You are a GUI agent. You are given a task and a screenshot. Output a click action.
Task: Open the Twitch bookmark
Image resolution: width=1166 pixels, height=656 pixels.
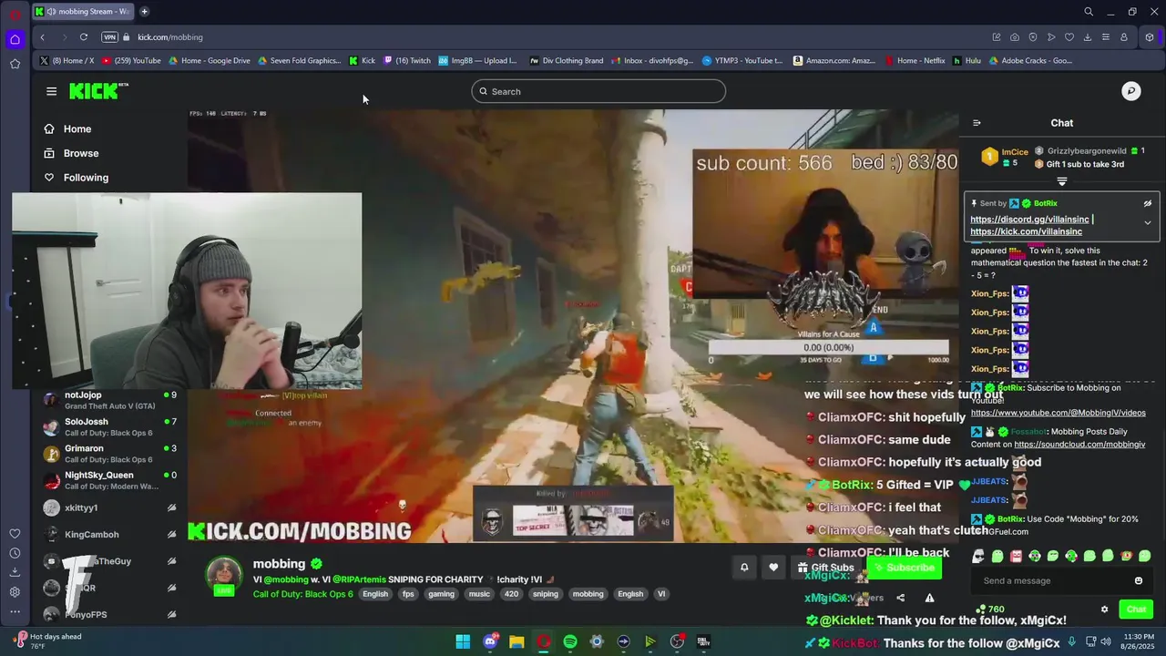pyautogui.click(x=407, y=61)
